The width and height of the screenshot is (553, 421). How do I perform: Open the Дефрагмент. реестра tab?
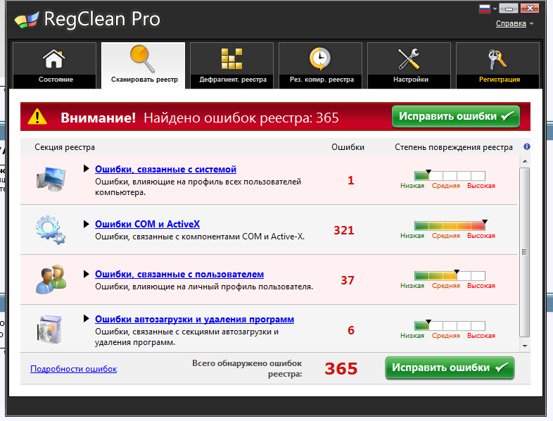coord(231,65)
